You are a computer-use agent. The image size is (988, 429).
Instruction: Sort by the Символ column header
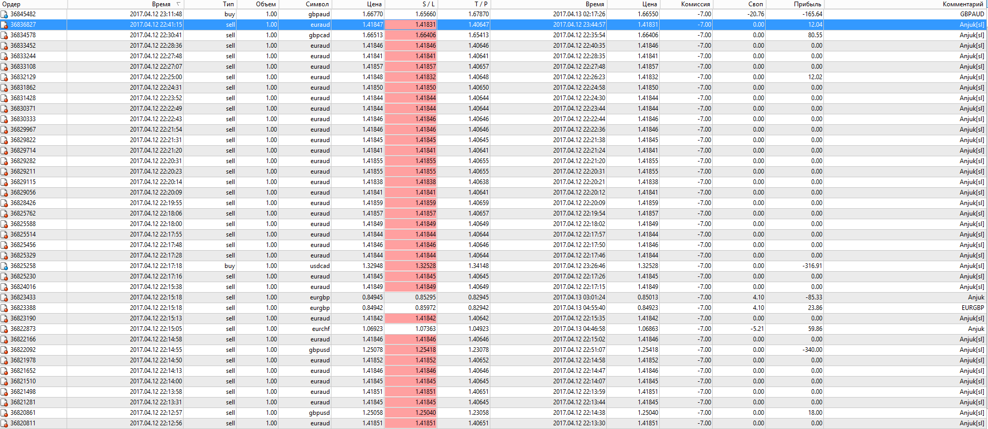click(x=305, y=4)
